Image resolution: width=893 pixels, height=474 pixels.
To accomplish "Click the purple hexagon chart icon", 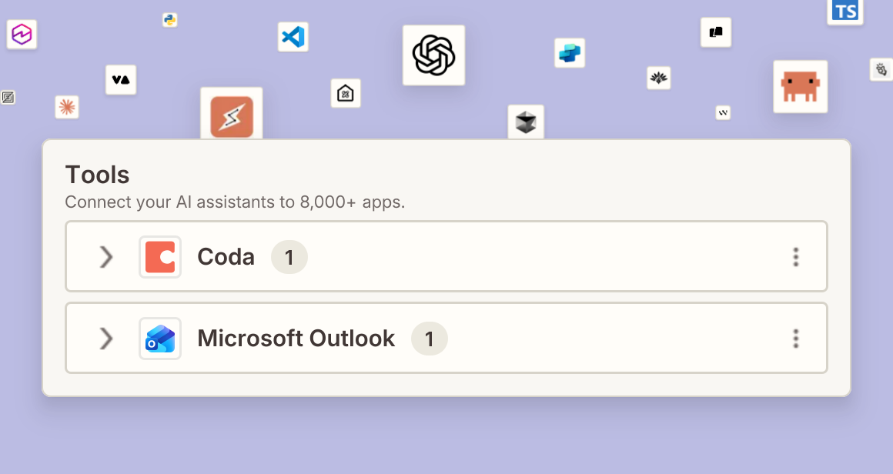I will click(22, 34).
